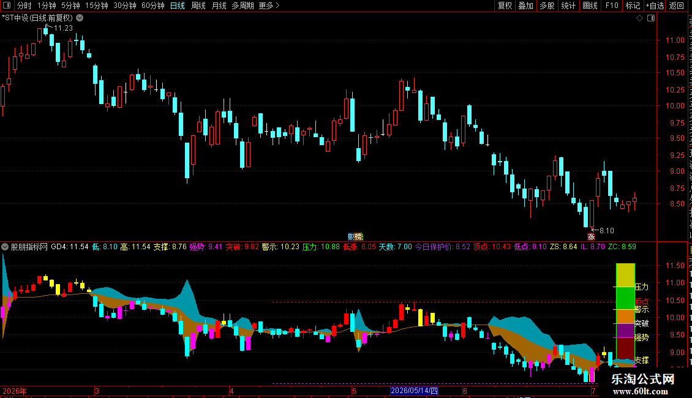Click the 涨 marker below the low
Viewport: 692px width, 398px height.
pyautogui.click(x=591, y=237)
